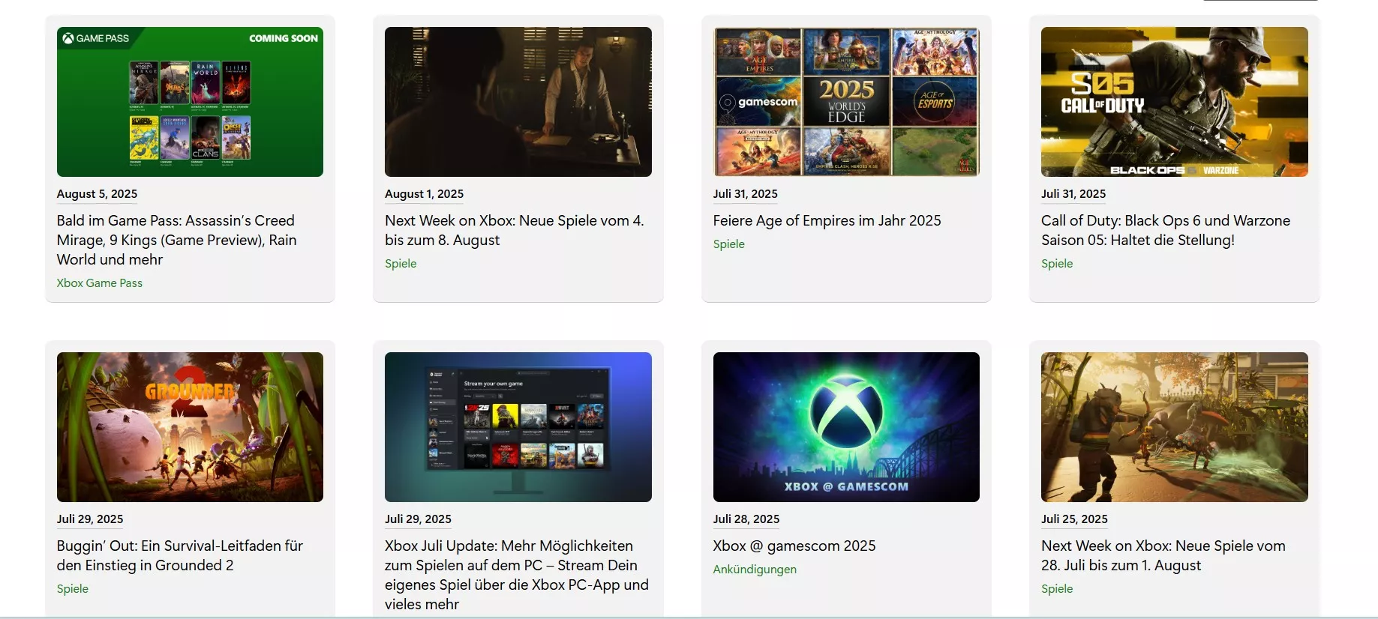Open the Call of Duty Saison 05 headline
The image size is (1378, 619).
[1165, 230]
